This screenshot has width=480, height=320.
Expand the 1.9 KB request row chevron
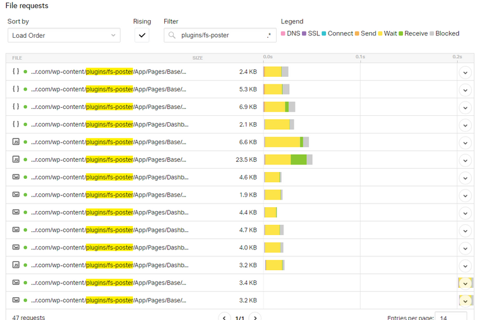click(x=465, y=195)
